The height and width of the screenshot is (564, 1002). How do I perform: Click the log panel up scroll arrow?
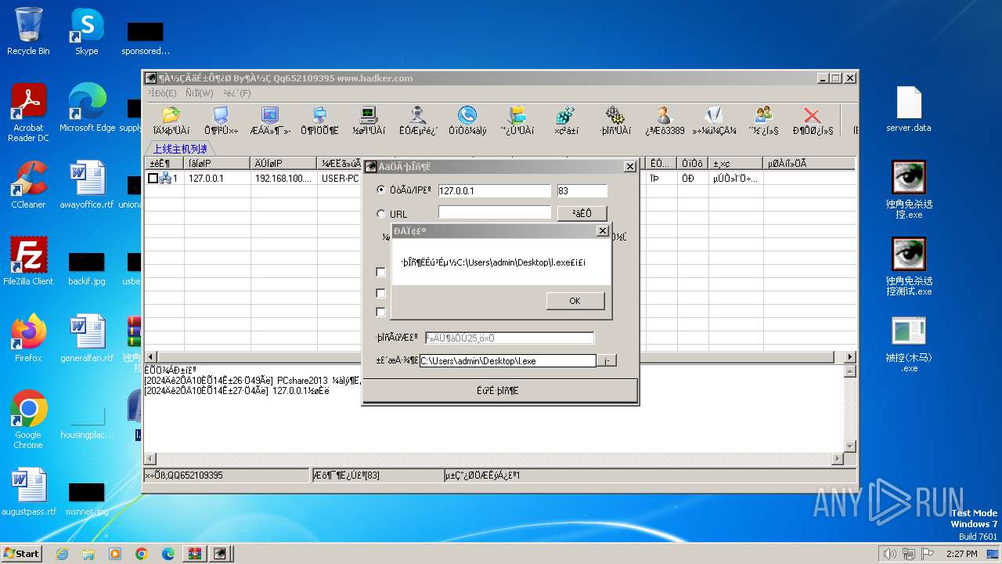coord(850,371)
